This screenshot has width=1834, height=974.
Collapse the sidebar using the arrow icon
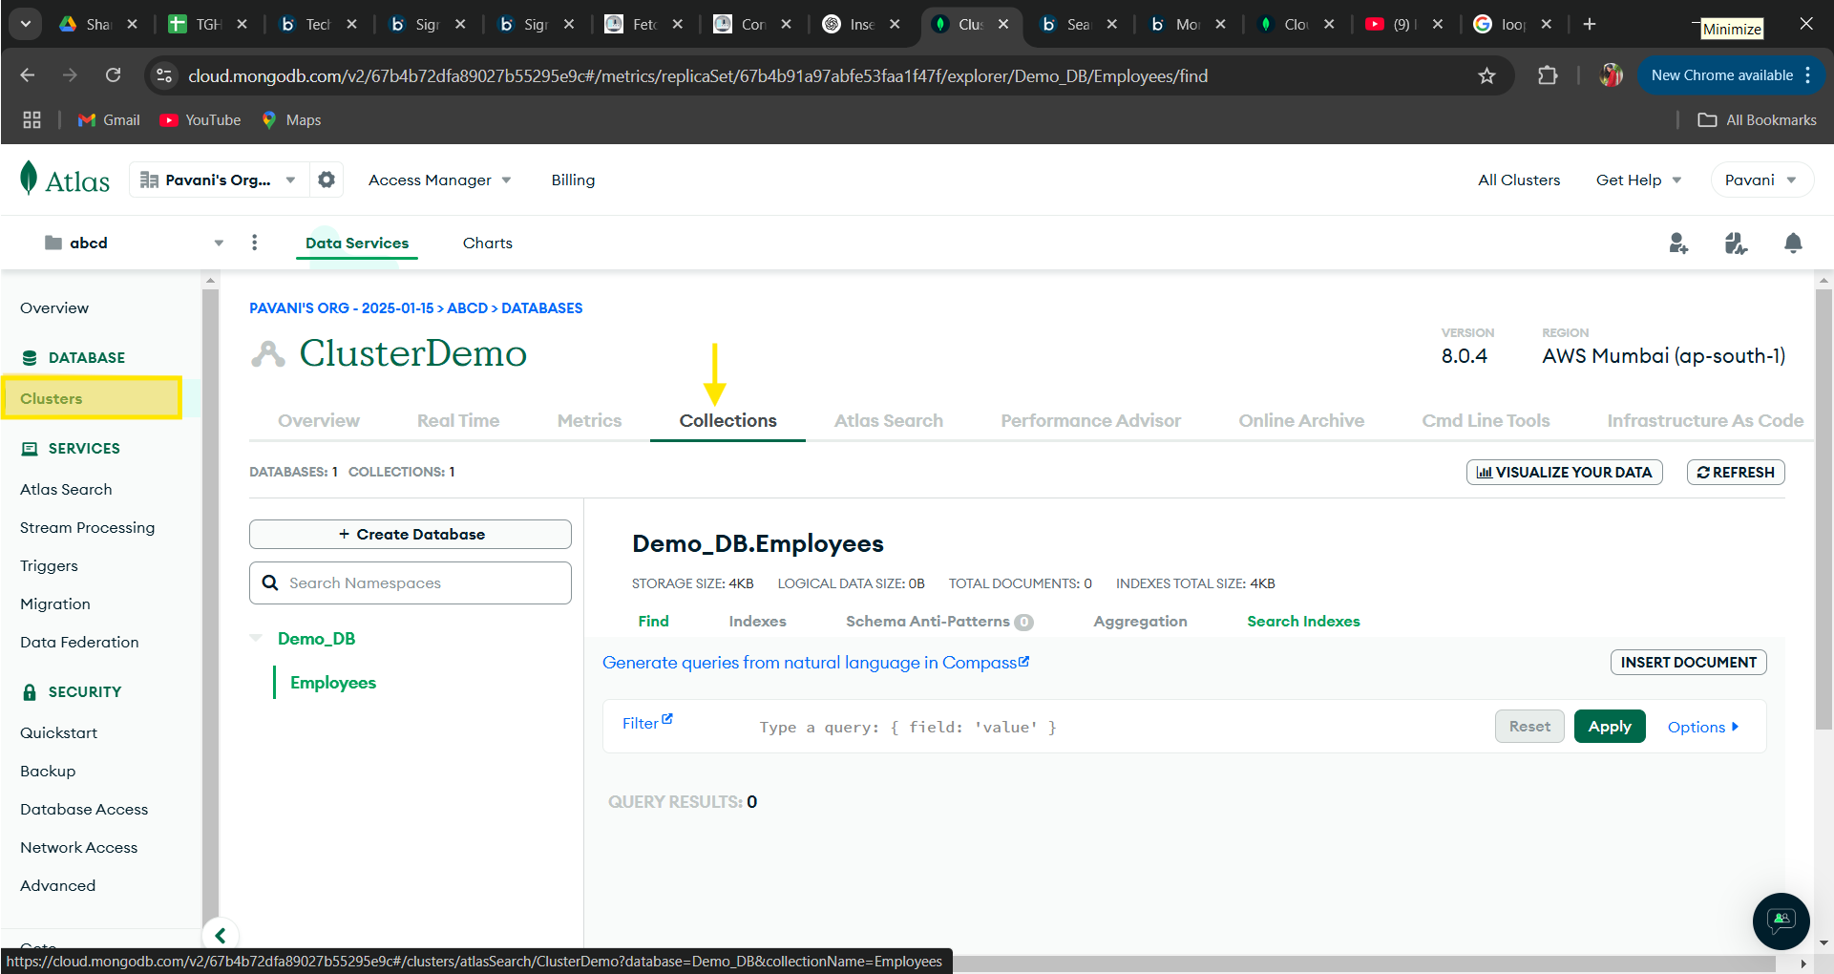point(221,935)
